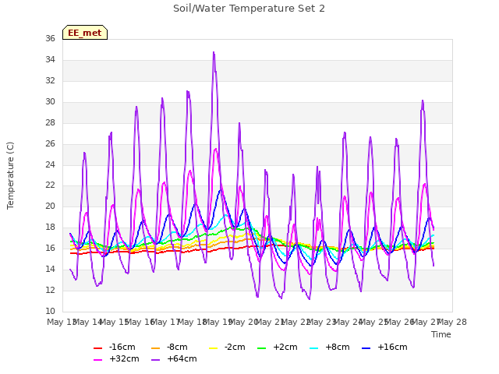
Task: Click the -2cm yellow legend swatch
Action: (x=213, y=348)
